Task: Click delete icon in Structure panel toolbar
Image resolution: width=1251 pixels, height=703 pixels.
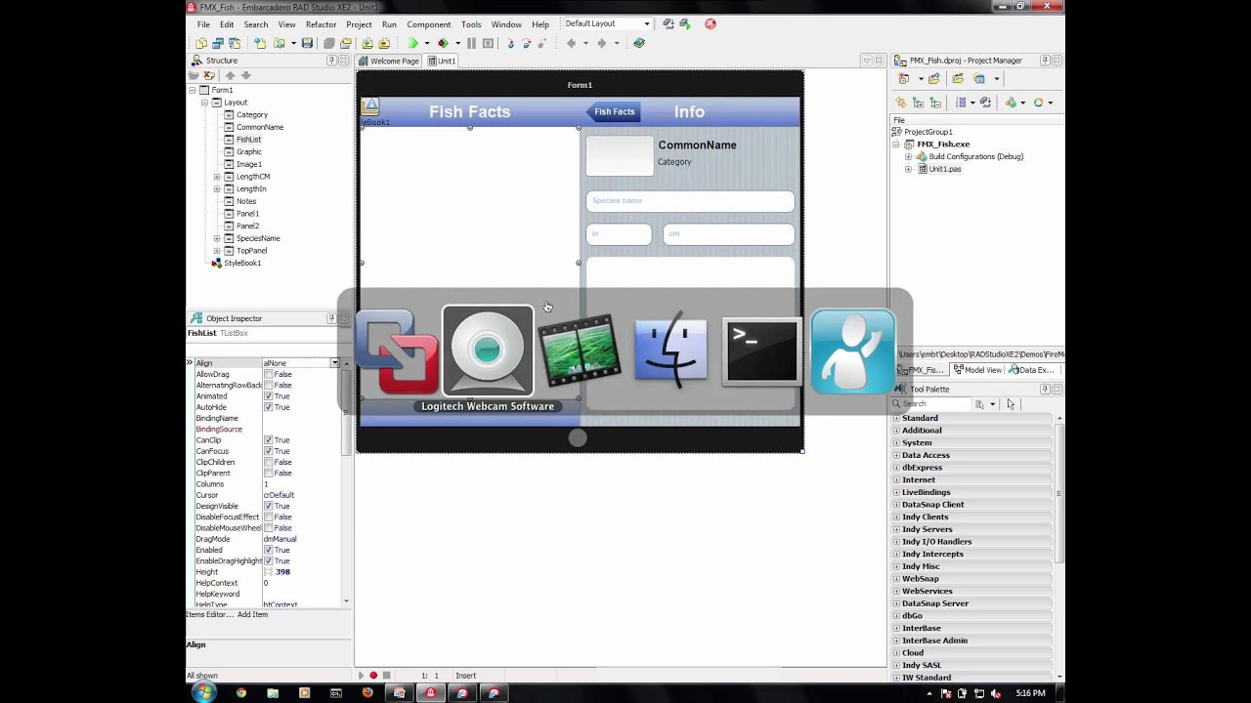Action: (x=209, y=75)
